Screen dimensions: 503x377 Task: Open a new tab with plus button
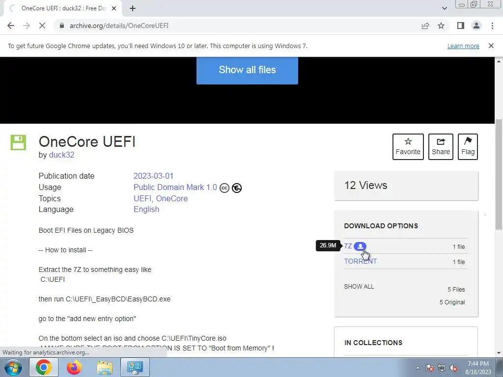(133, 8)
